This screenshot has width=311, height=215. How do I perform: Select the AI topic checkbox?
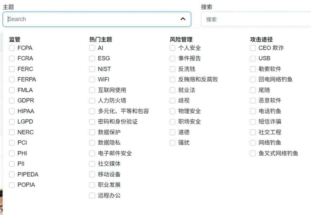(92, 48)
